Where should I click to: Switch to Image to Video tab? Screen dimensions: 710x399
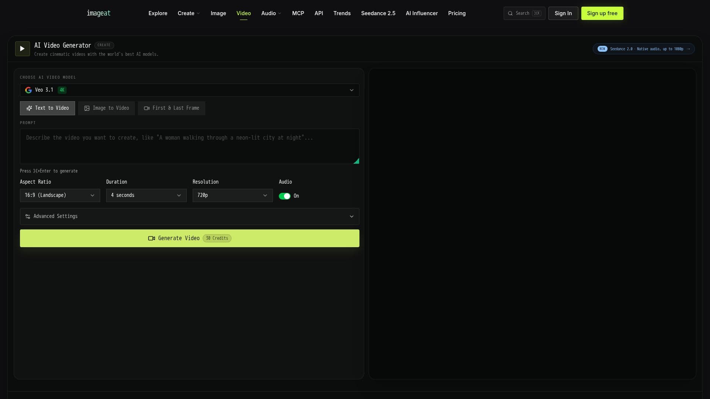(x=106, y=108)
